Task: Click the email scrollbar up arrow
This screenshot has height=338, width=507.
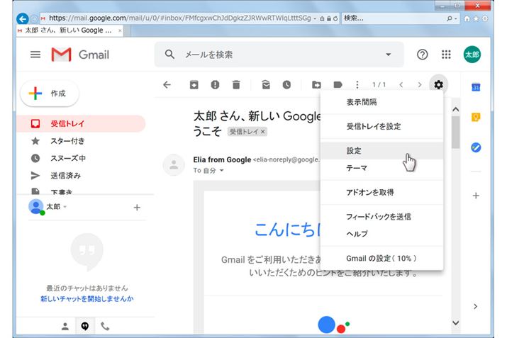Action: coord(455,109)
